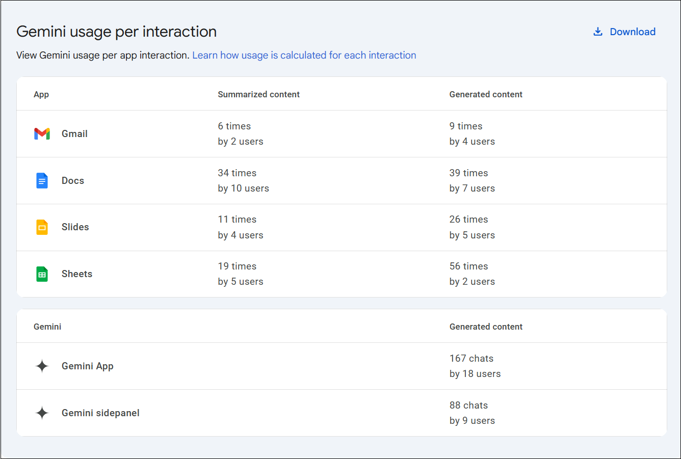The image size is (681, 459).
Task: Select the Sheets icon
Action: click(41, 274)
